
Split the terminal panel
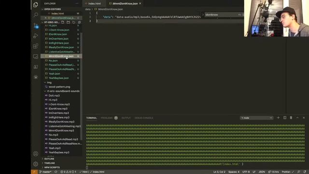[285, 118]
